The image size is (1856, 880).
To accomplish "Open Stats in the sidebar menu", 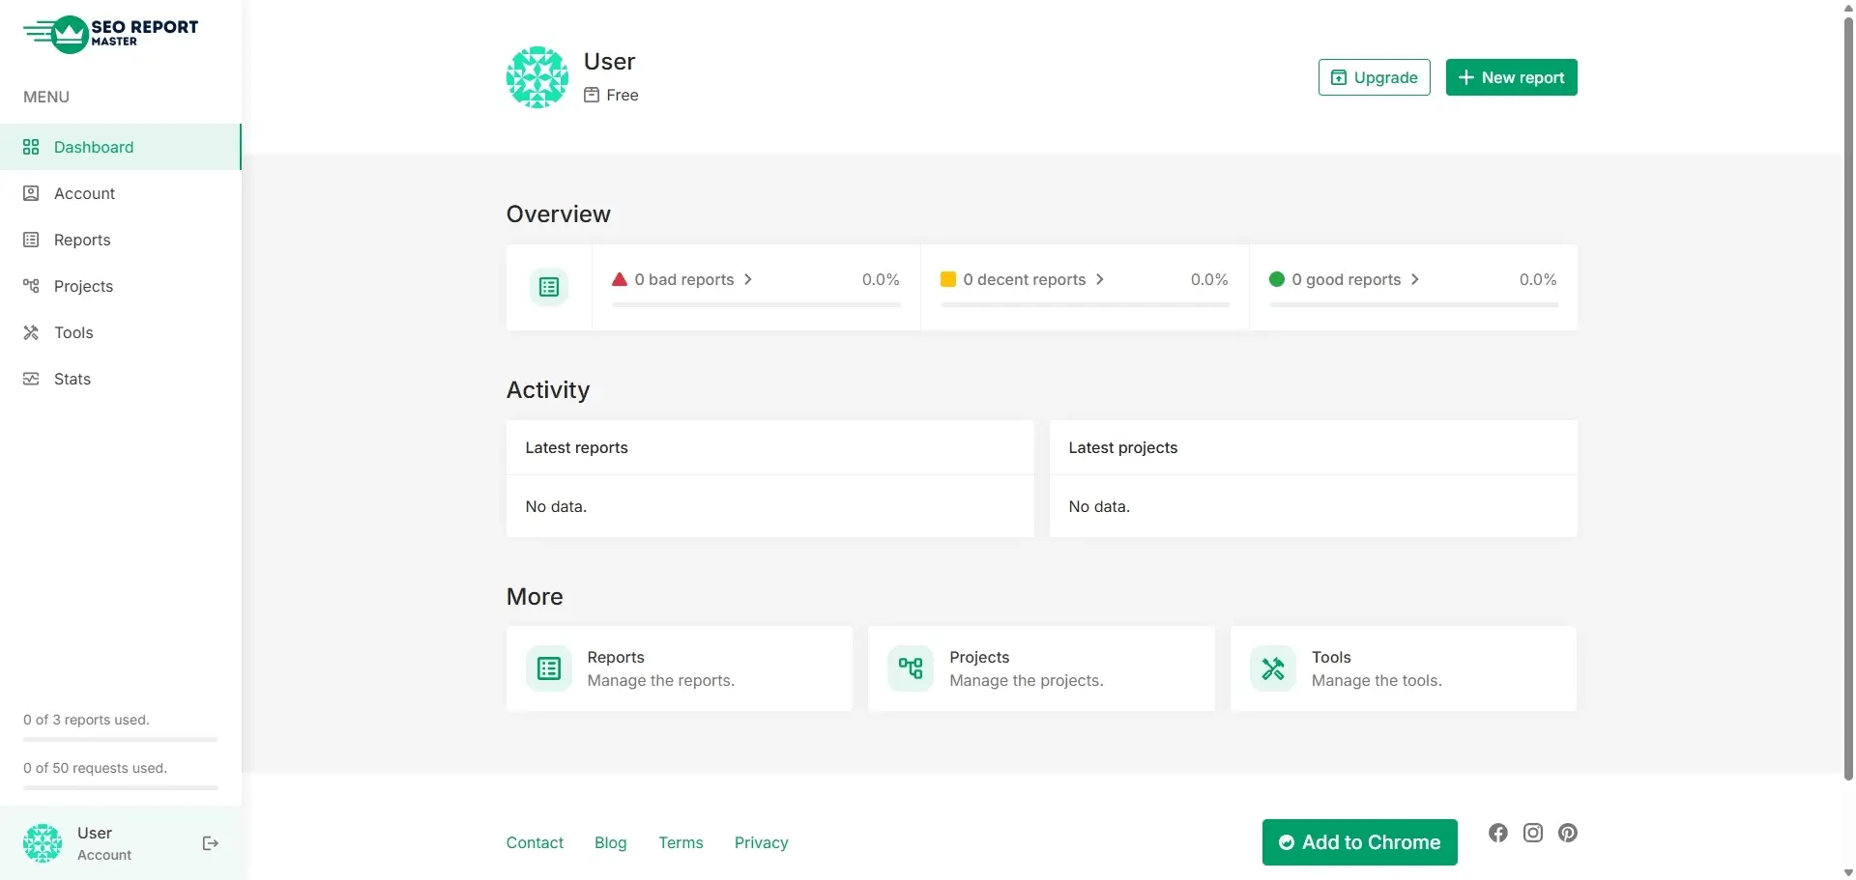I will tap(72, 379).
